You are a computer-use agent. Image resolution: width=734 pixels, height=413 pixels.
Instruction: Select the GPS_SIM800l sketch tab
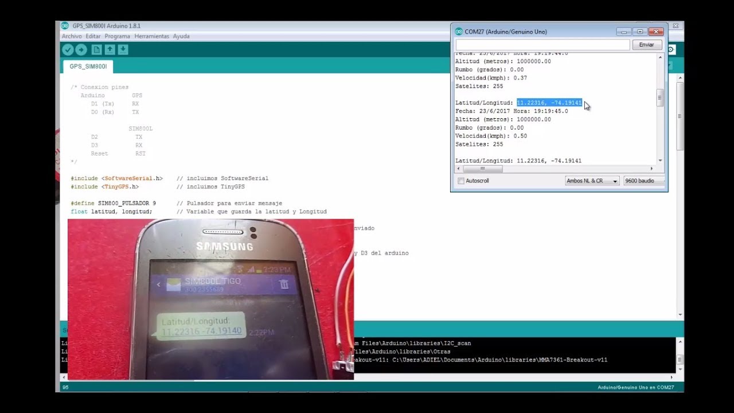[x=88, y=67]
